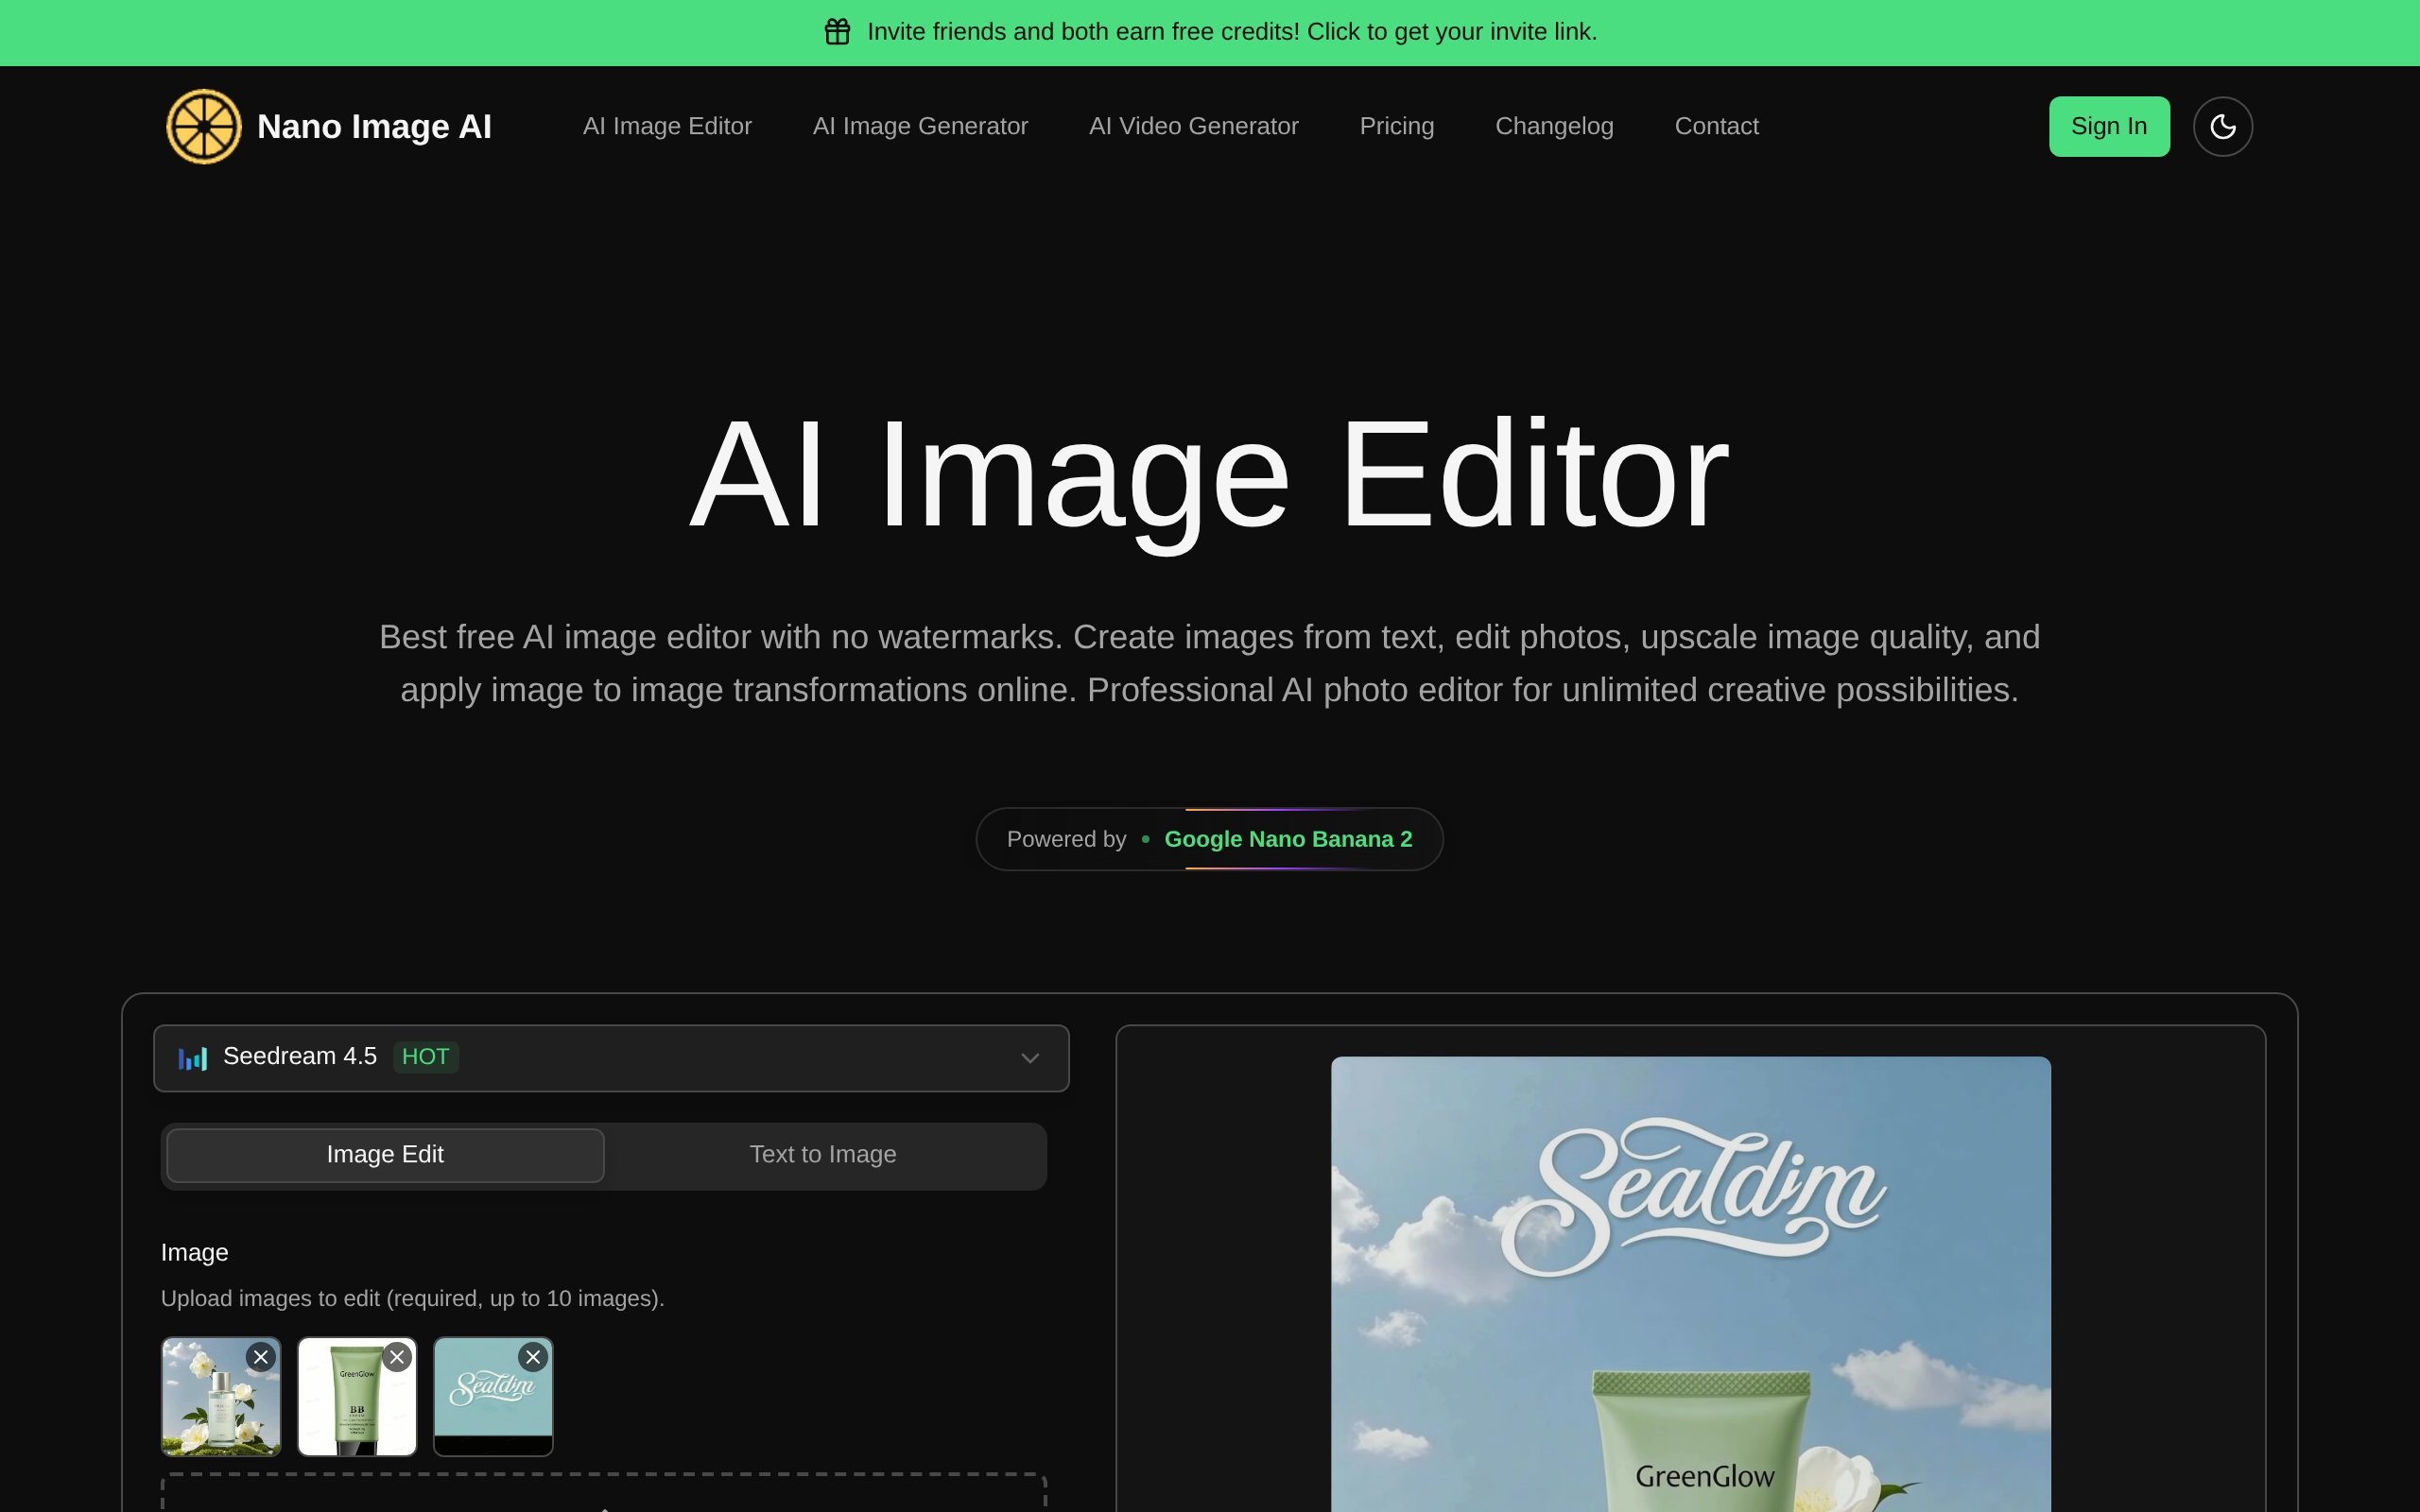Image resolution: width=2420 pixels, height=1512 pixels.
Task: Remove the GreenGlow tube image thumbnail
Action: click(397, 1357)
